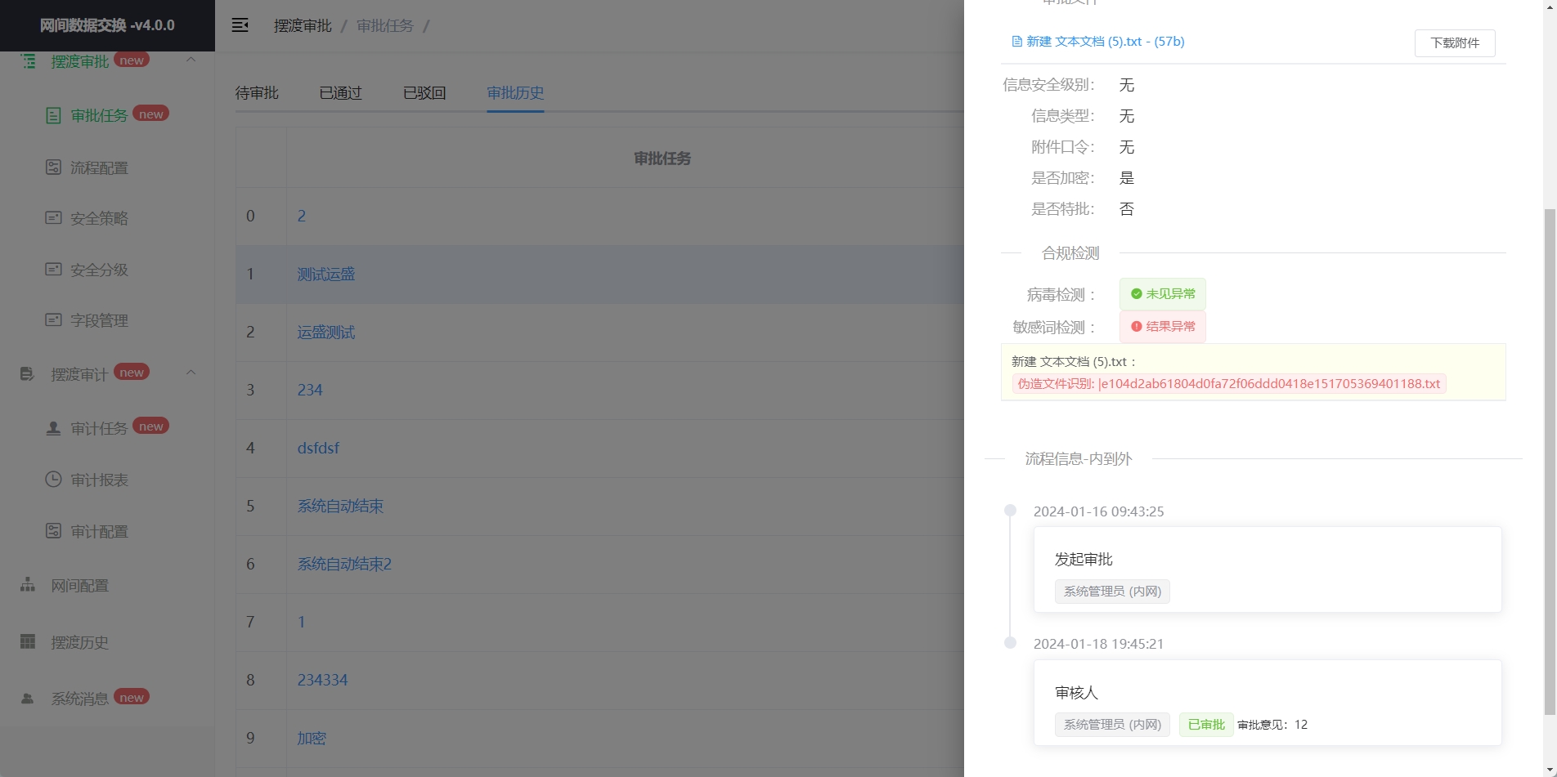Click the sidebar collapse hamburger icon
1557x777 pixels.
(x=240, y=25)
